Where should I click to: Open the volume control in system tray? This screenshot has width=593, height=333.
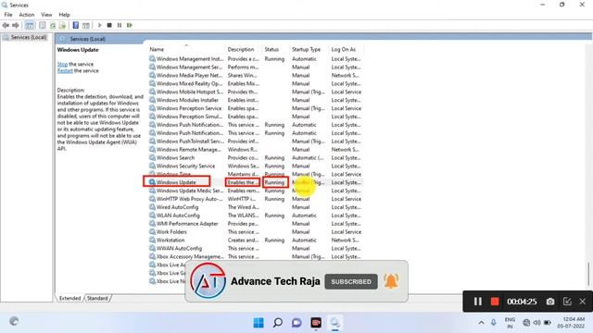(x=536, y=323)
